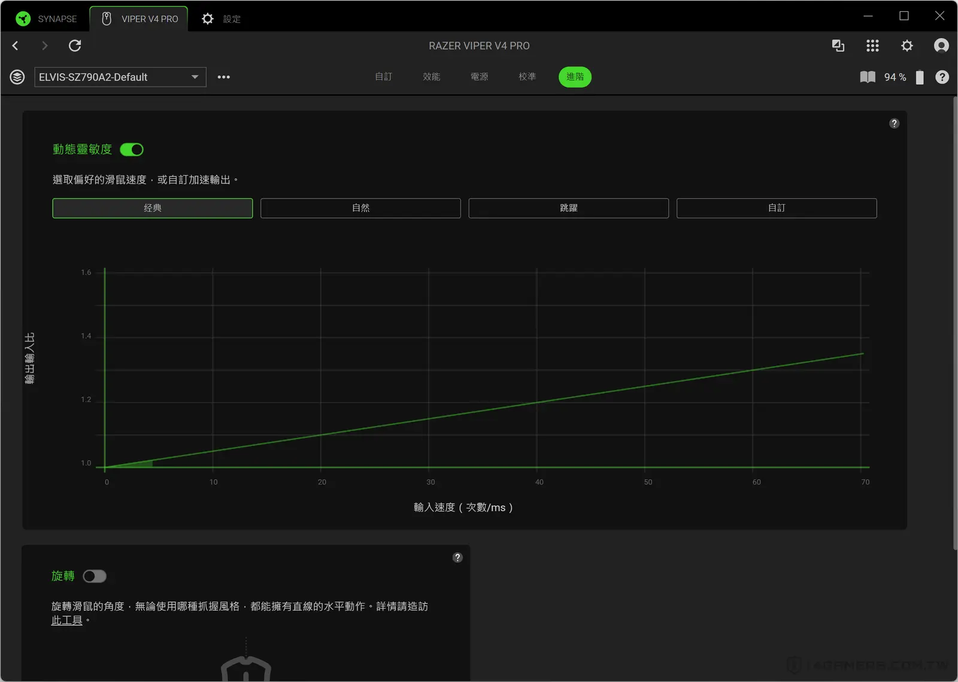
Task: Click the RAZER VIPER V4 PRO title
Action: point(479,45)
